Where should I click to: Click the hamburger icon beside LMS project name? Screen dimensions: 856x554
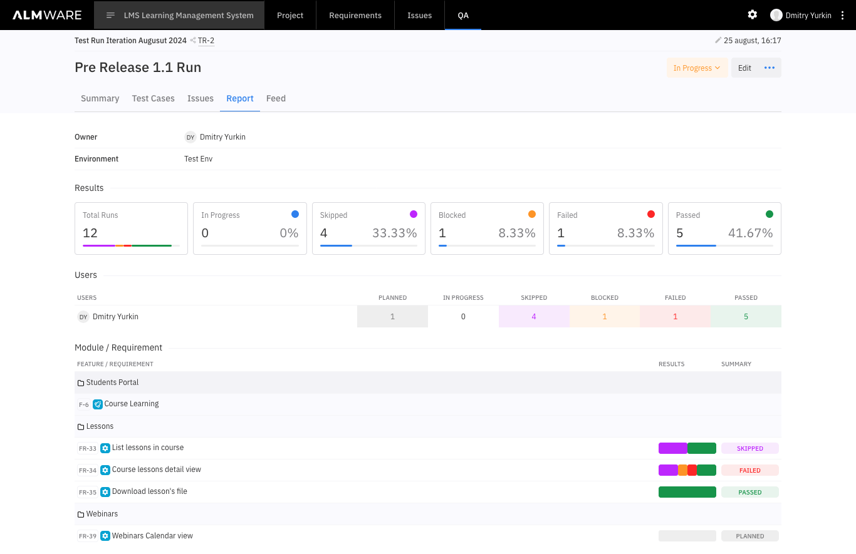[x=110, y=15]
